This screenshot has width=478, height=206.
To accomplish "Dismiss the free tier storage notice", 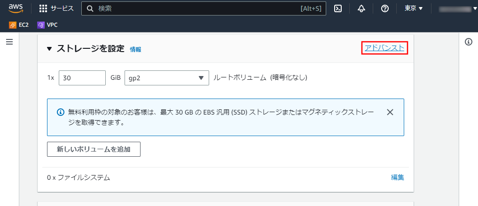I will [390, 112].
